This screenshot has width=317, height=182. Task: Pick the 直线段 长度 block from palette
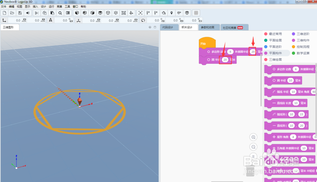point(286,103)
